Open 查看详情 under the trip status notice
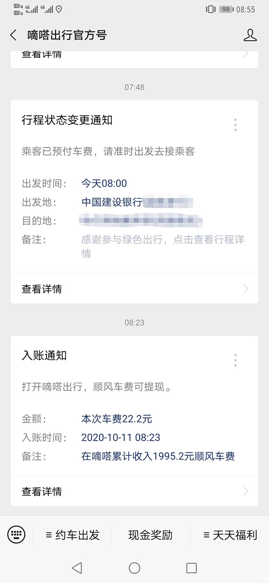This screenshot has width=269, height=583. [x=42, y=289]
